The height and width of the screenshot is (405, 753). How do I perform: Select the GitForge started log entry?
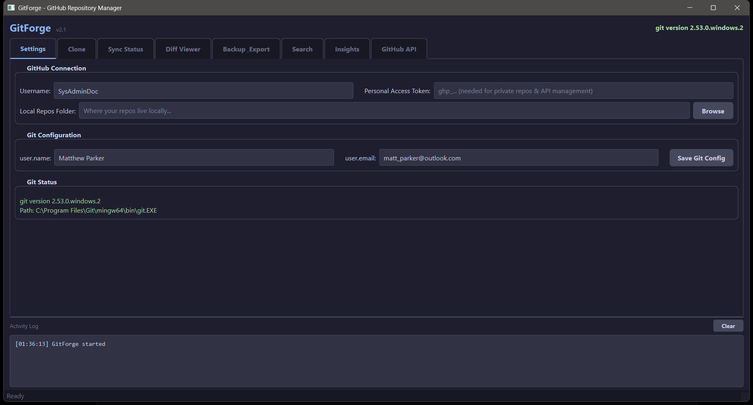pos(60,344)
